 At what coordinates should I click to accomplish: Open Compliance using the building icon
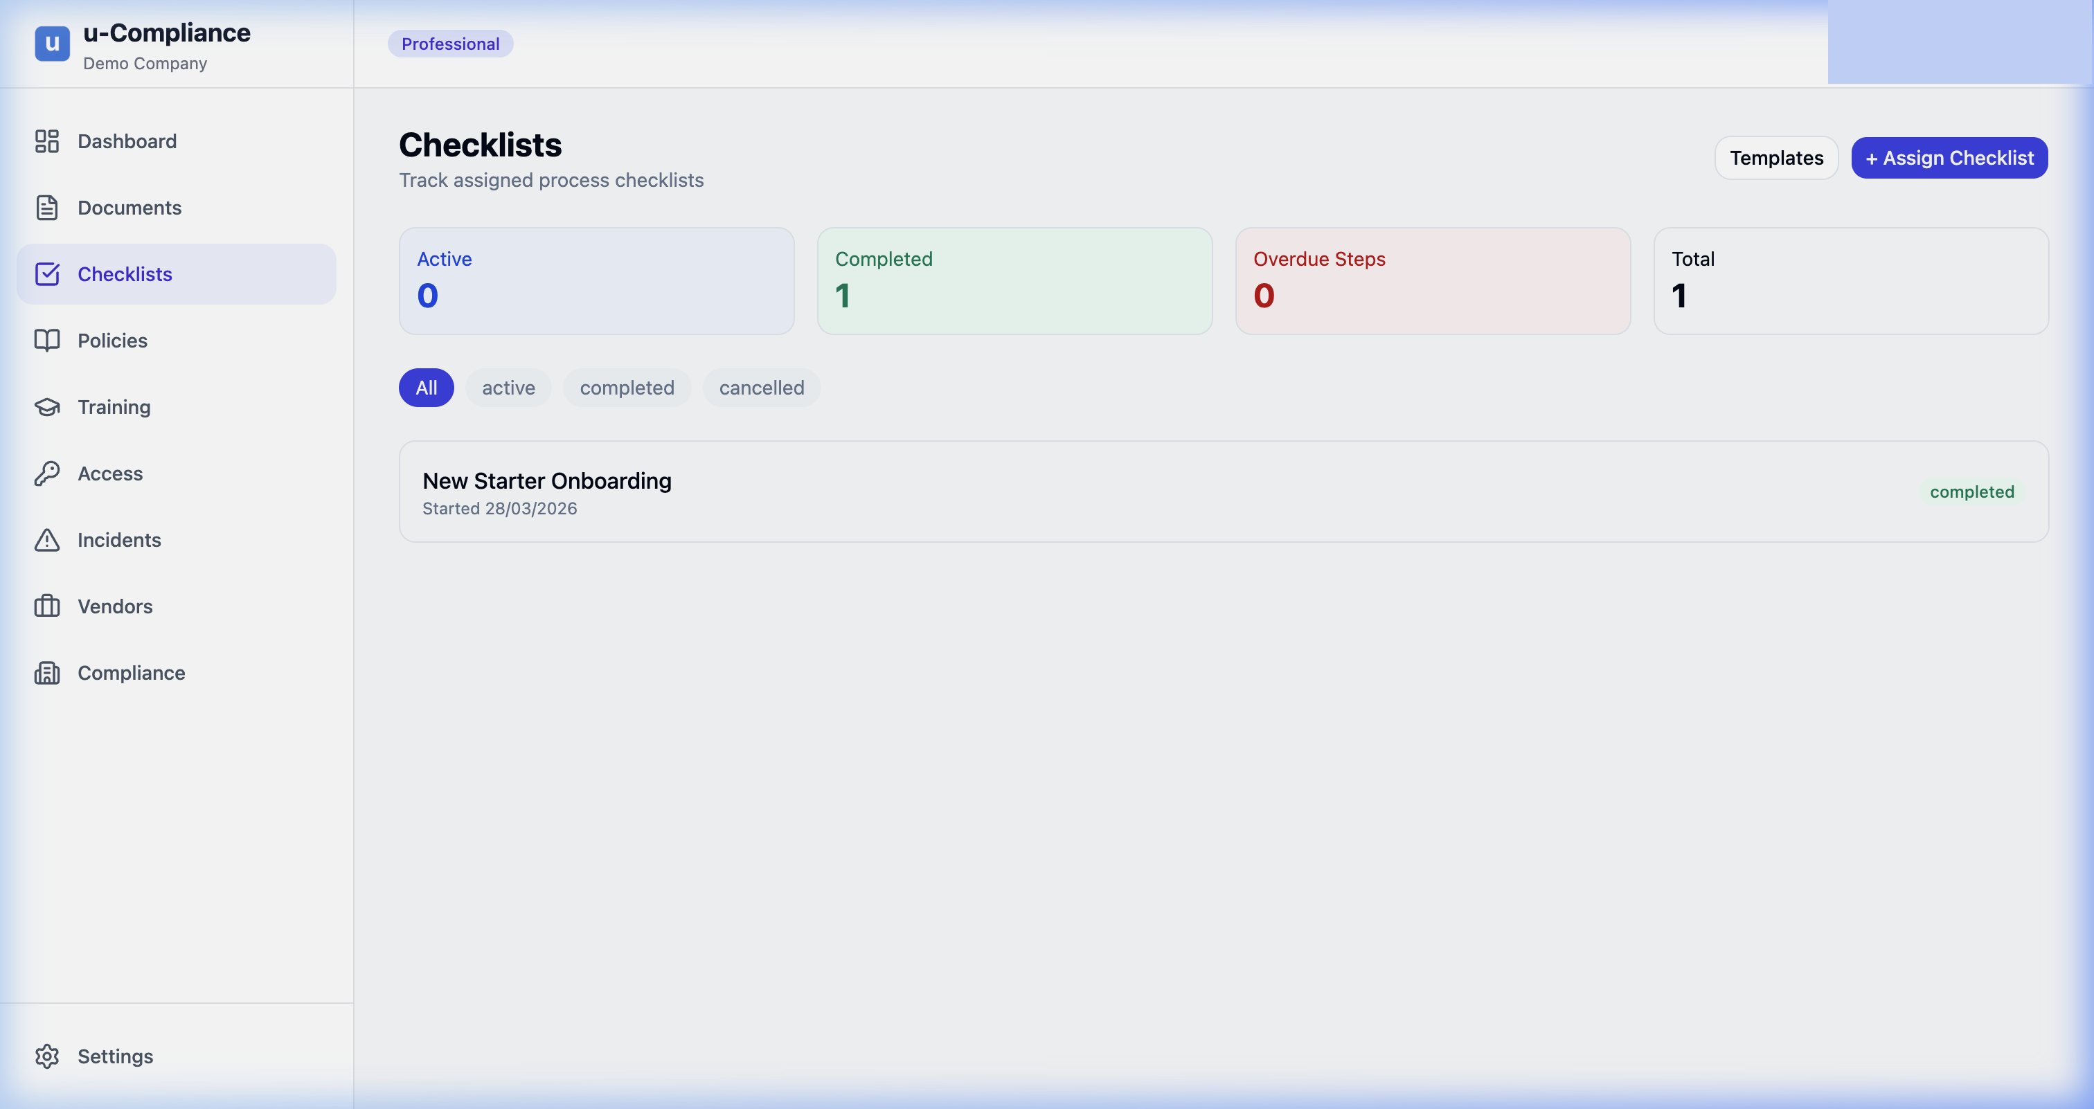[x=46, y=673]
